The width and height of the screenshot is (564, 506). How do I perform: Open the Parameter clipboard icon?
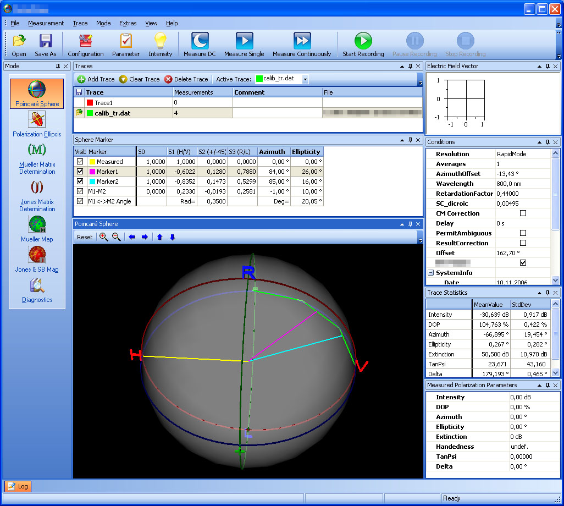click(x=126, y=41)
